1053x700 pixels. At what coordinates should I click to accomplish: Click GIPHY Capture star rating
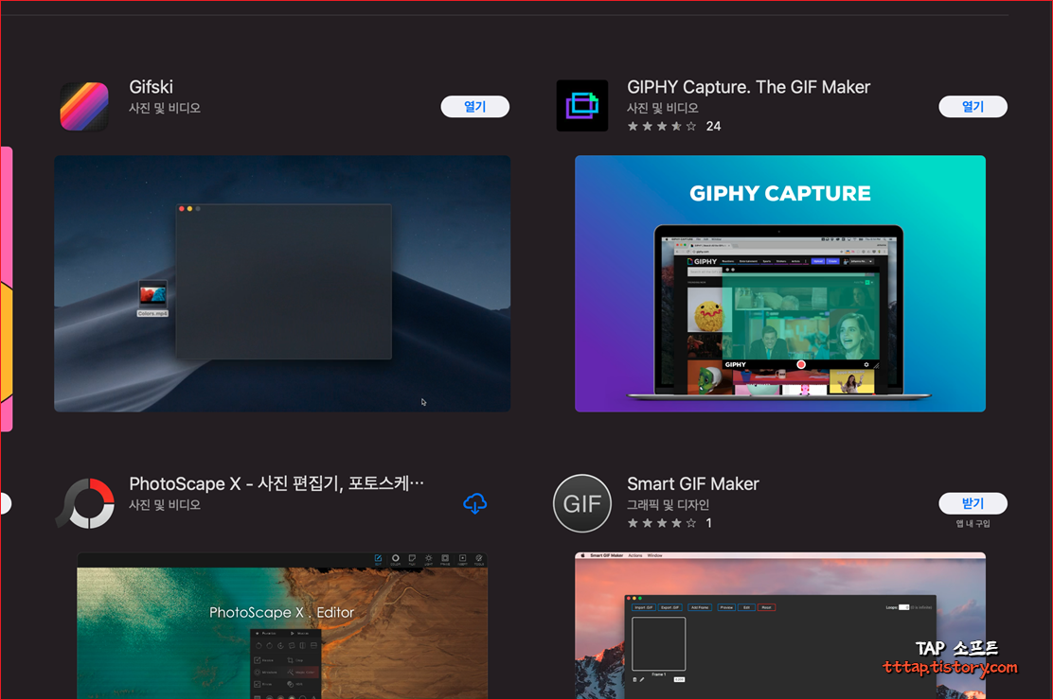pos(662,126)
